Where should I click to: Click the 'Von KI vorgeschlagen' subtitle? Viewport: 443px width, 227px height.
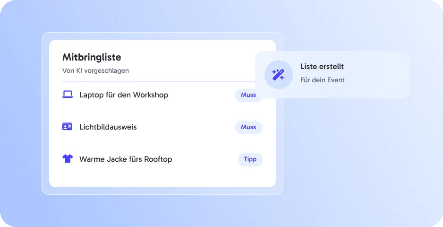tap(95, 71)
